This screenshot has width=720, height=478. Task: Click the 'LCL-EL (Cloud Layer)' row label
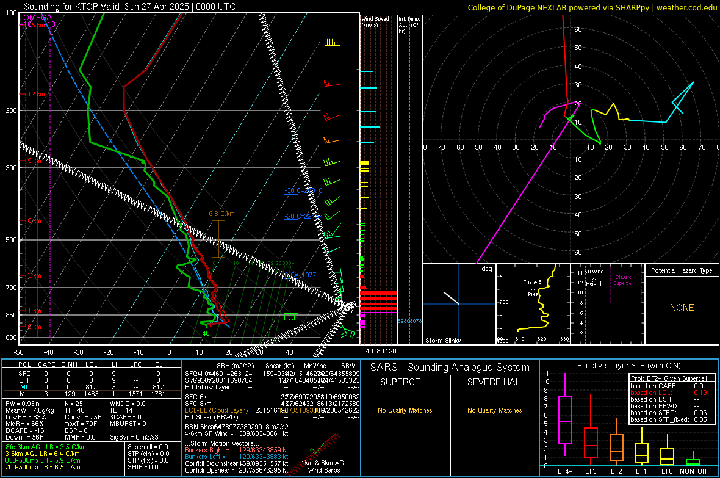(216, 410)
